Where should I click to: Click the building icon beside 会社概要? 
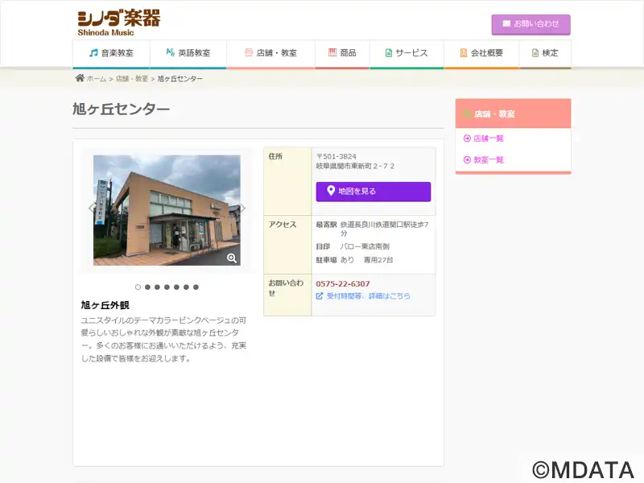[464, 53]
